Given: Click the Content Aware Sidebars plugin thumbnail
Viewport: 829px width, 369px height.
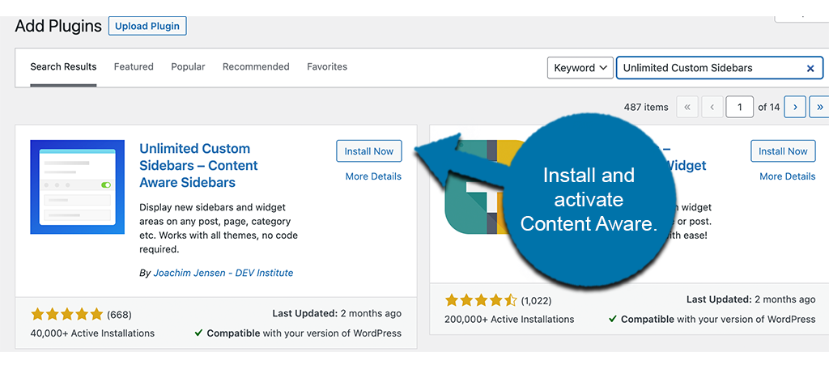Looking at the screenshot, I should point(77,187).
